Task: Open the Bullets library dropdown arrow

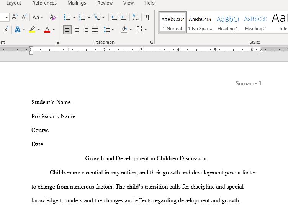Action: 74,17
